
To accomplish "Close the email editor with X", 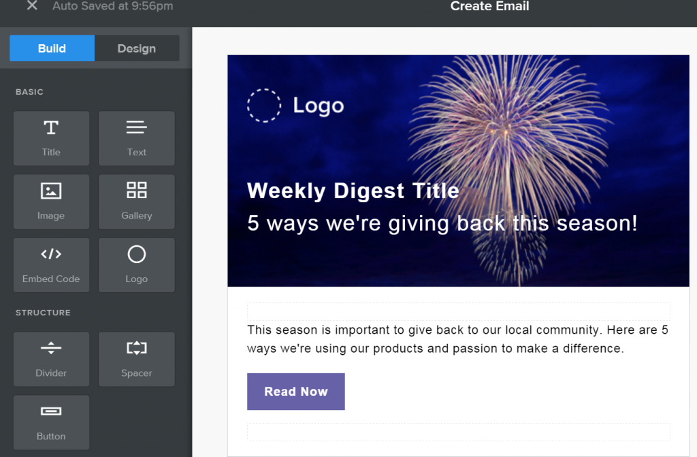I will (x=32, y=6).
